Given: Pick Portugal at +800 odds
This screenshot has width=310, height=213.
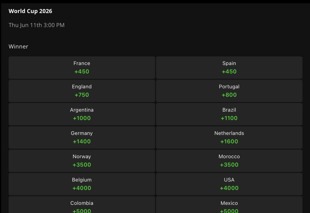Looking at the screenshot, I should (229, 91).
